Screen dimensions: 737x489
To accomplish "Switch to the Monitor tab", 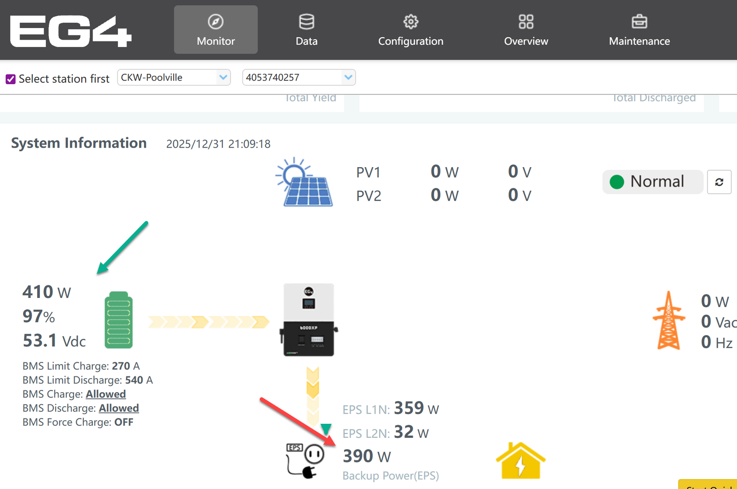I will click(x=216, y=30).
